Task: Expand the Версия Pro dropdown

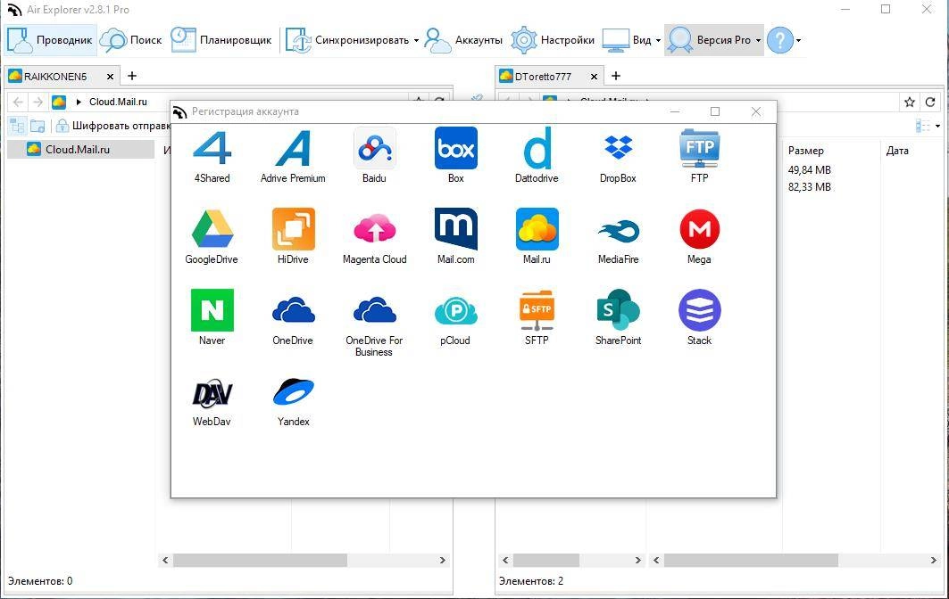Action: (x=758, y=40)
